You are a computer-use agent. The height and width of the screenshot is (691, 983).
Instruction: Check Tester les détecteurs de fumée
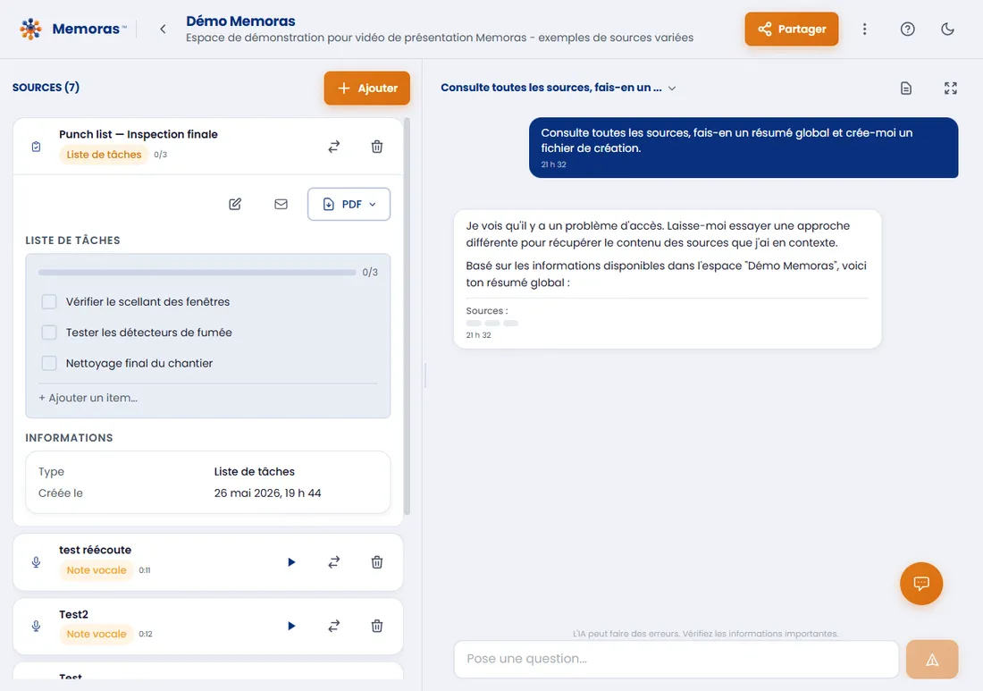pyautogui.click(x=49, y=333)
